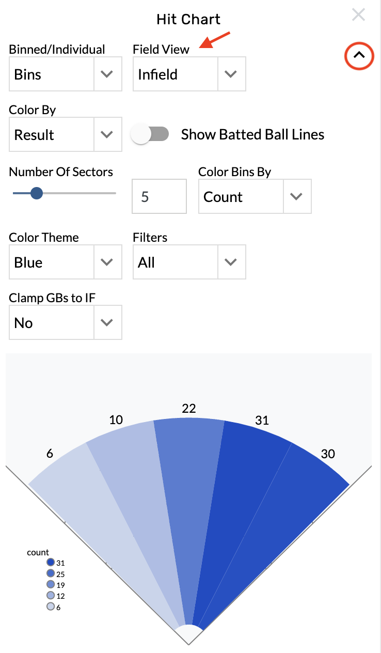The height and width of the screenshot is (653, 381).
Task: Expand the Clamp GBs to IF dropdown
Action: coord(66,323)
